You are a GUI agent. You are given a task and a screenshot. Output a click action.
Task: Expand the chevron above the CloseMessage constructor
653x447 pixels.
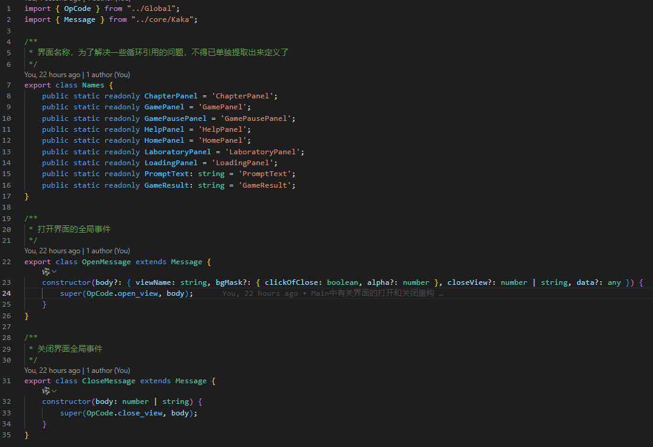click(x=54, y=391)
